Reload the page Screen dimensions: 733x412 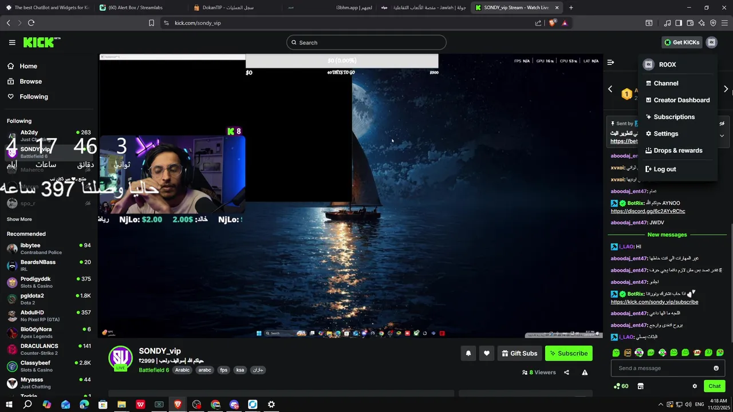click(x=31, y=23)
